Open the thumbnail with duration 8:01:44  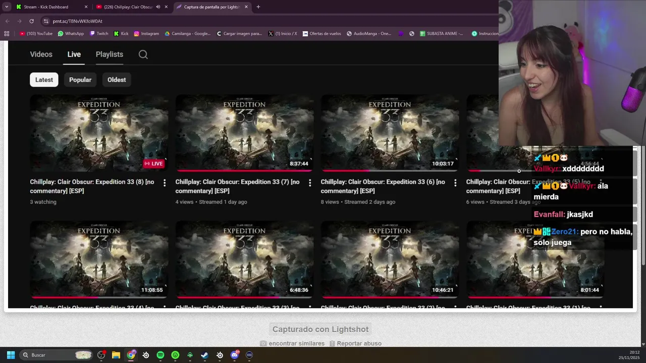535,260
